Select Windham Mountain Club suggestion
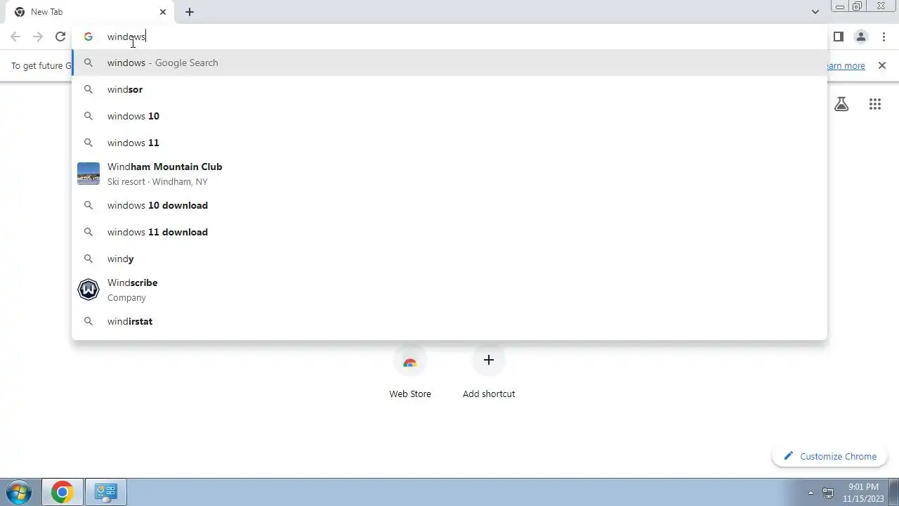Image resolution: width=899 pixels, height=506 pixels. tap(449, 174)
